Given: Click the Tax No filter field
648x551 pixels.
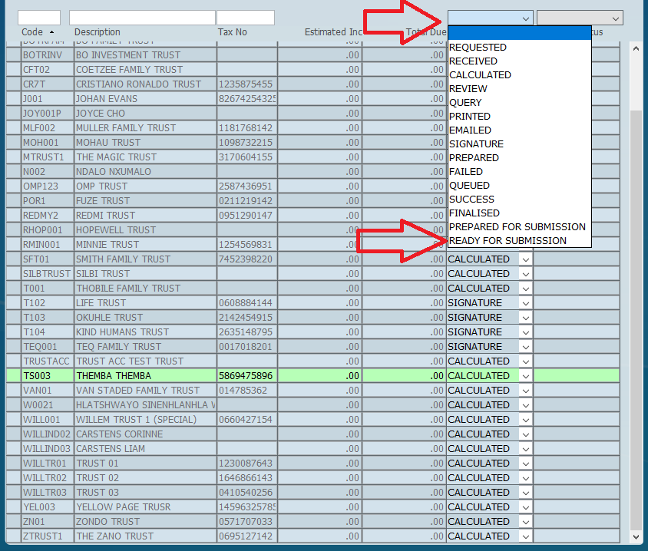Looking at the screenshot, I should [245, 18].
